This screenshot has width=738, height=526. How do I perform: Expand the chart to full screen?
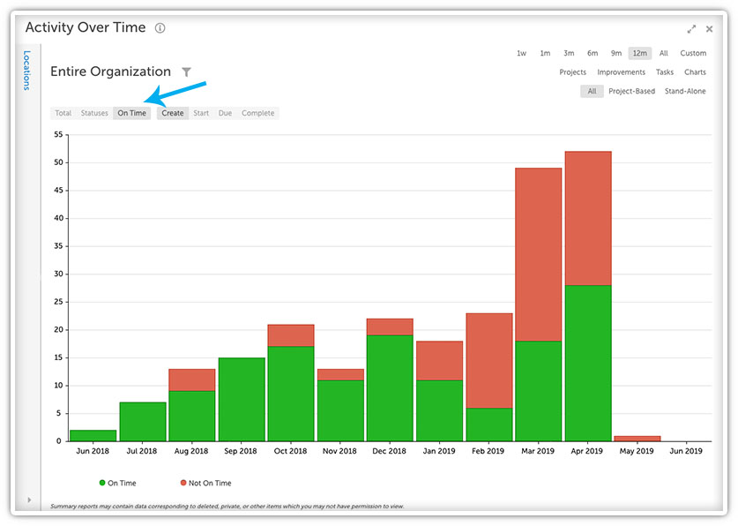(x=691, y=29)
